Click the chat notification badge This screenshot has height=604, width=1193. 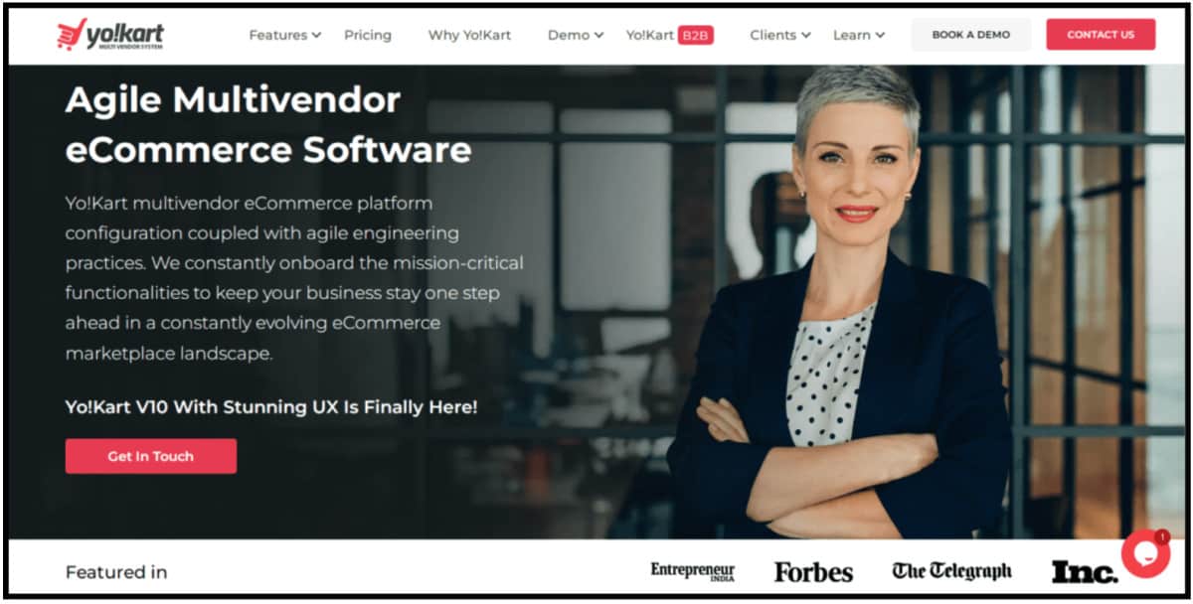[x=1161, y=535]
